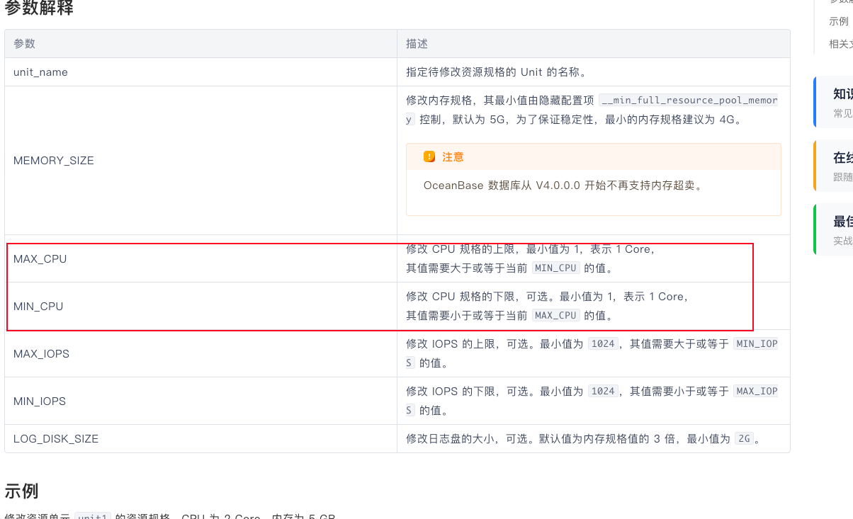Click the MAX_CPU code in MIN_CPU description
The width and height of the screenshot is (853, 519).
click(556, 316)
